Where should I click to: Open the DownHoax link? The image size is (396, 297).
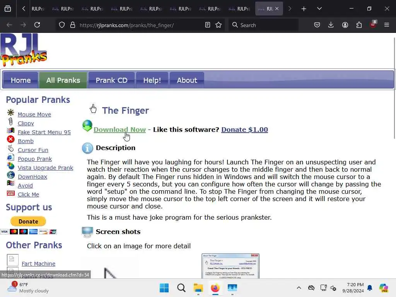click(32, 176)
